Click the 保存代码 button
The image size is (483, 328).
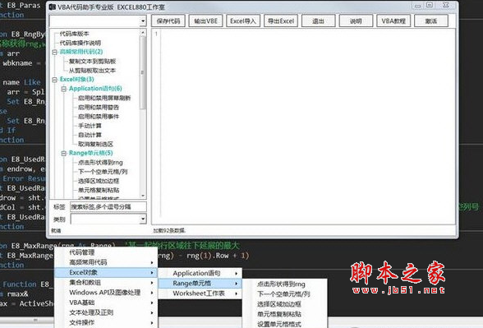[168, 21]
